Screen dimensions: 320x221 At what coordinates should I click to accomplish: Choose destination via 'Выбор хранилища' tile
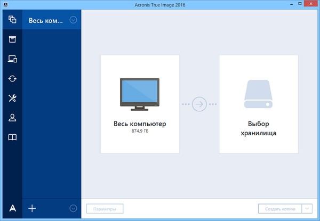coord(258,104)
